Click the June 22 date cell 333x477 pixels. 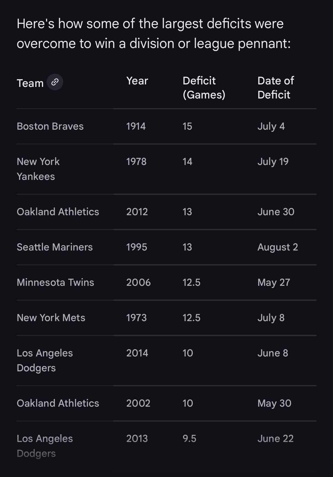[275, 438]
